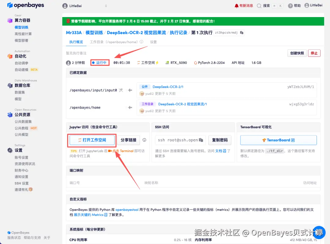Image resolution: width=330 pixels, height=244 pixels.
Task: Copy the SSH connection command
Action: (201, 140)
